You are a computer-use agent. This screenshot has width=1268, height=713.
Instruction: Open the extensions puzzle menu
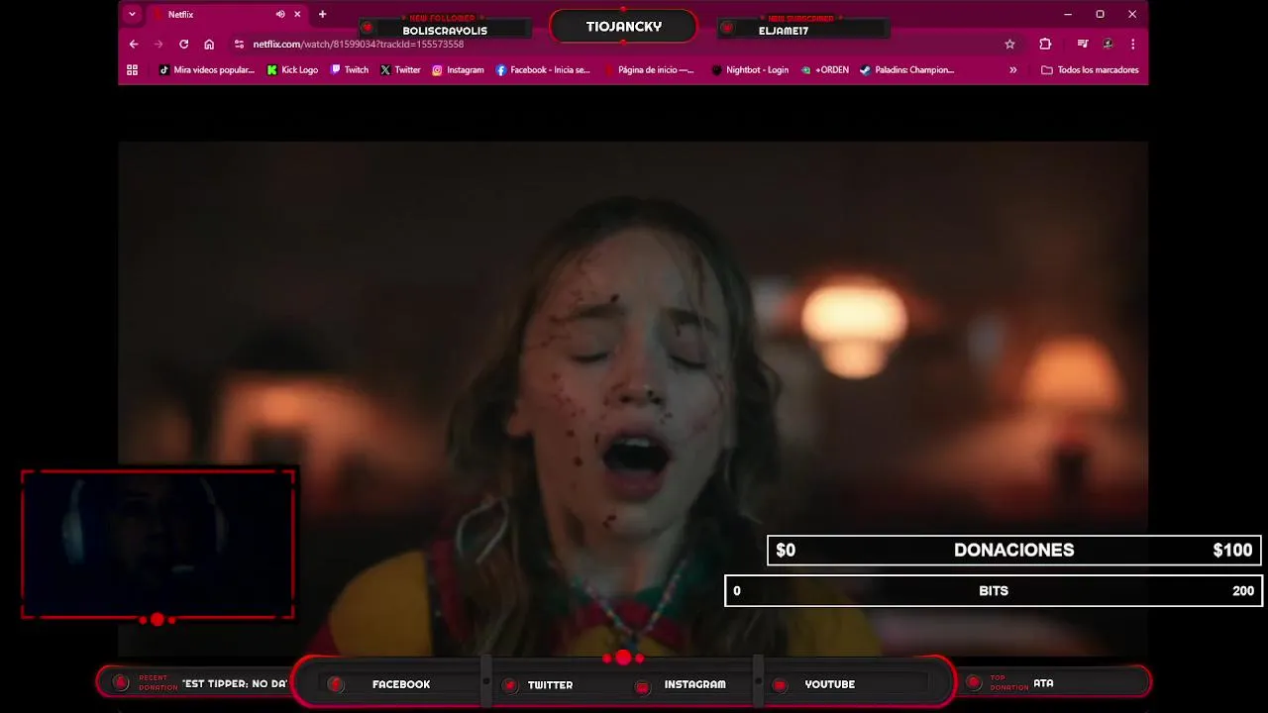tap(1045, 44)
